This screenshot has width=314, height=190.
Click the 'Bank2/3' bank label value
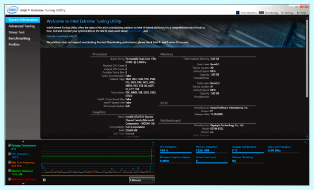pyautogui.click(x=215, y=83)
